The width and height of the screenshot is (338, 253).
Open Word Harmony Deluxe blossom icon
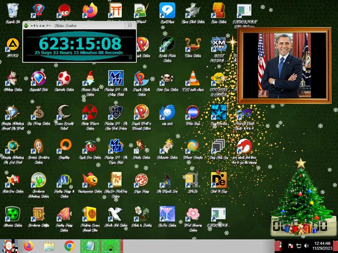click(x=193, y=214)
